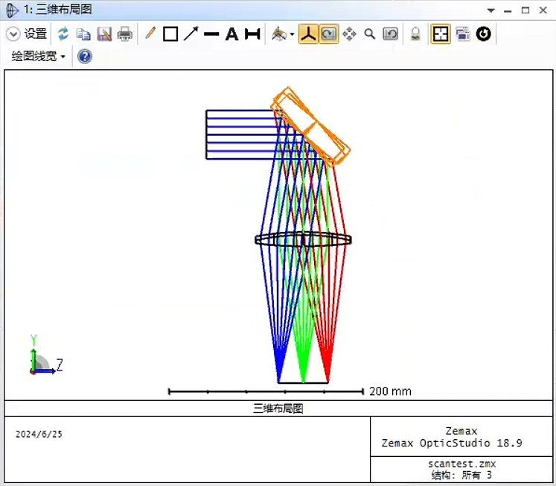This screenshot has height=486, width=556.
Task: Choose the text annotation 'A' tool
Action: coord(231,34)
